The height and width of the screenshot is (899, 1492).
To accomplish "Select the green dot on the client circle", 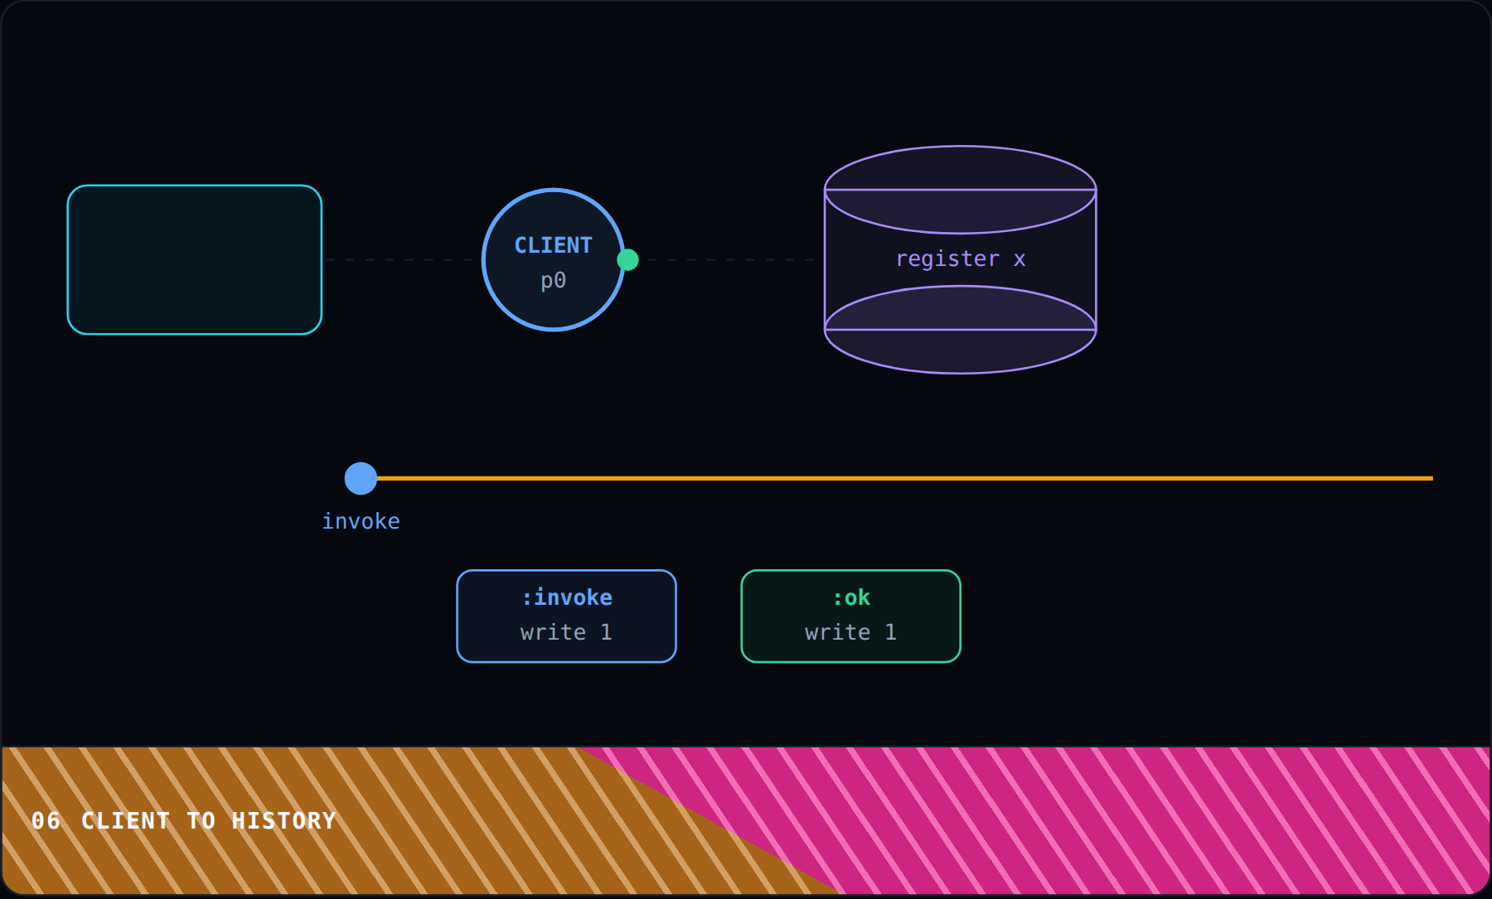I will (628, 260).
